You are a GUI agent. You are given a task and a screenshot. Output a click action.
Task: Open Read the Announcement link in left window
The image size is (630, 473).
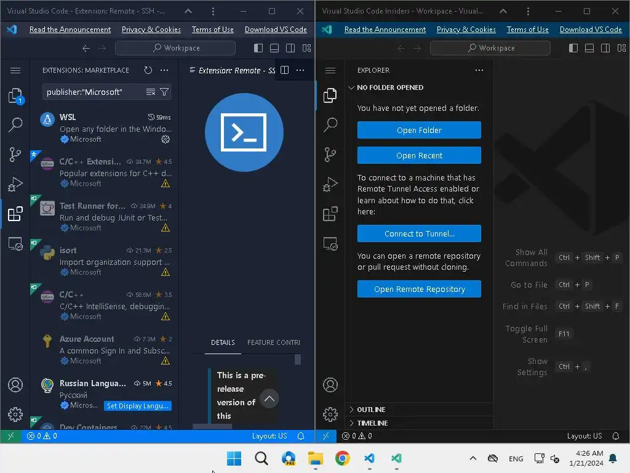pos(70,30)
